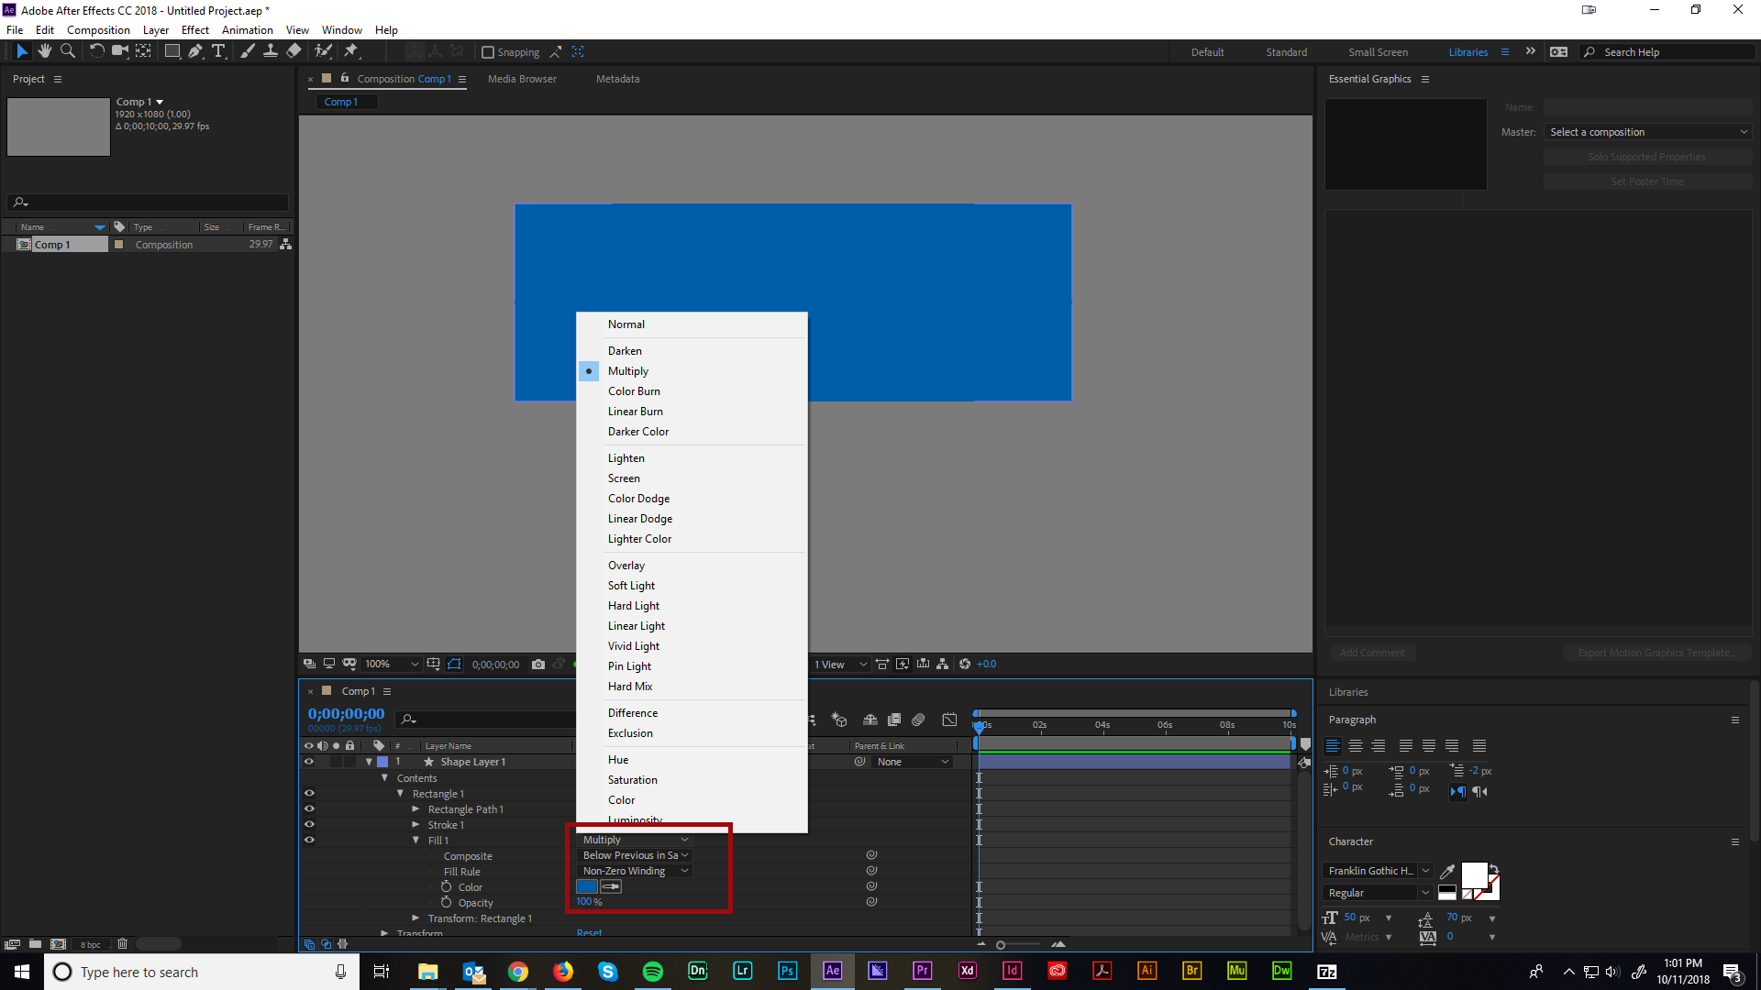This screenshot has height=990, width=1761.
Task: Choose the Puppet Pin tool
Action: pyautogui.click(x=353, y=51)
